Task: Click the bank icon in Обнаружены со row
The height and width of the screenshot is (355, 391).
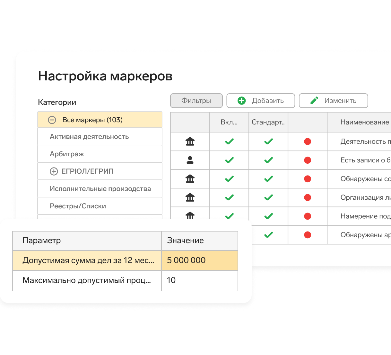Action: tap(190, 179)
